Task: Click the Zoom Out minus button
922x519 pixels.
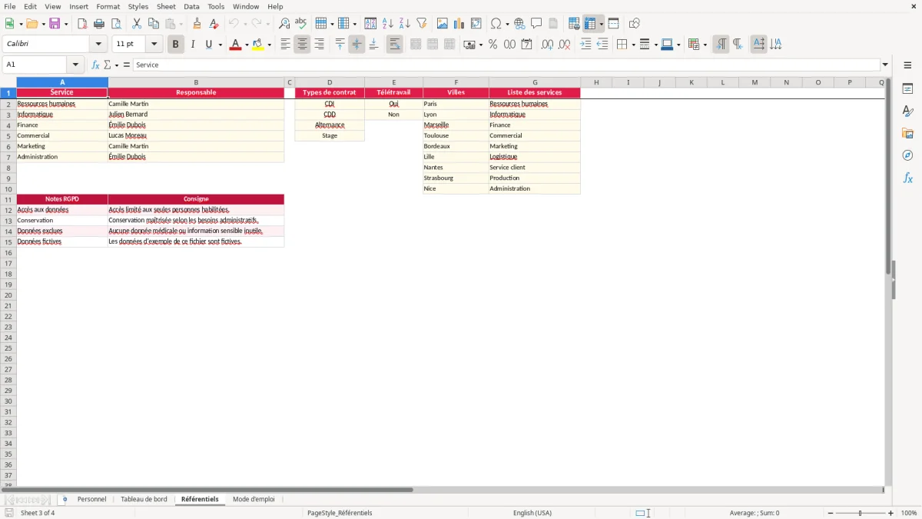Action: (831, 513)
